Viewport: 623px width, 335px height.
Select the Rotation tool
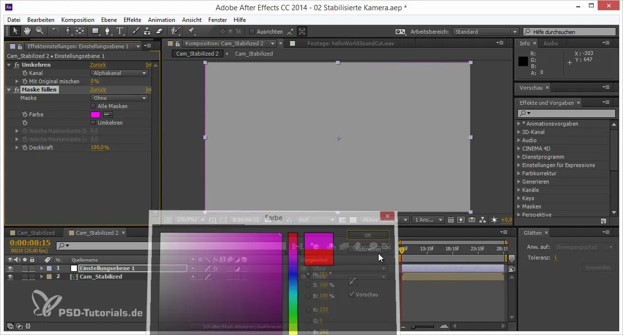click(55, 31)
